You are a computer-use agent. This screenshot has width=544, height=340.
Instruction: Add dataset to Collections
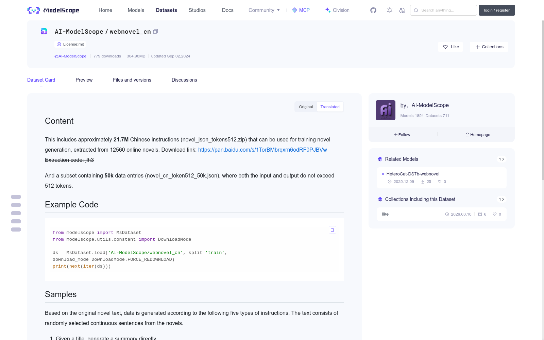(489, 47)
